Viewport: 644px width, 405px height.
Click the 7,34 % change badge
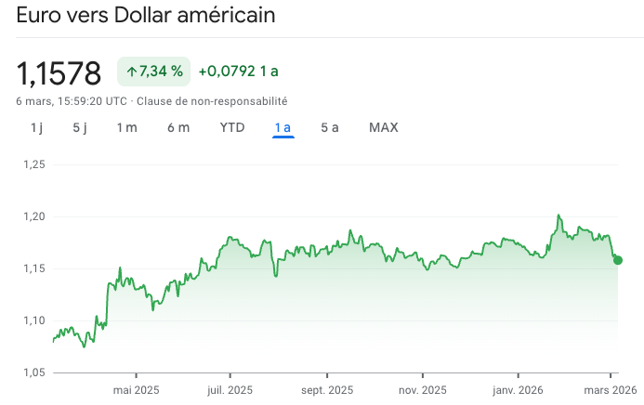154,71
